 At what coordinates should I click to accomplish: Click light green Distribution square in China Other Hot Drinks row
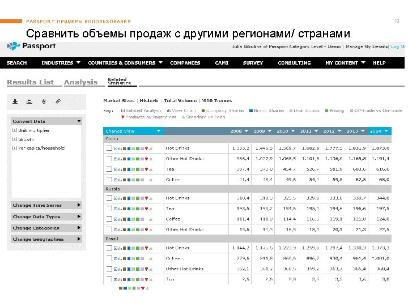pos(133,159)
